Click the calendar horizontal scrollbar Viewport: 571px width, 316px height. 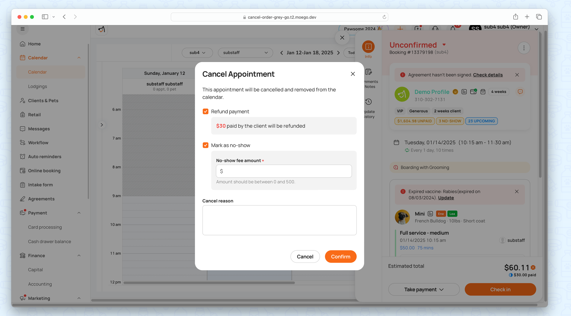pyautogui.click(x=209, y=283)
